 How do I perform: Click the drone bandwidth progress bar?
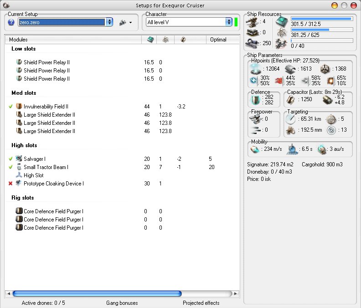point(322,41)
